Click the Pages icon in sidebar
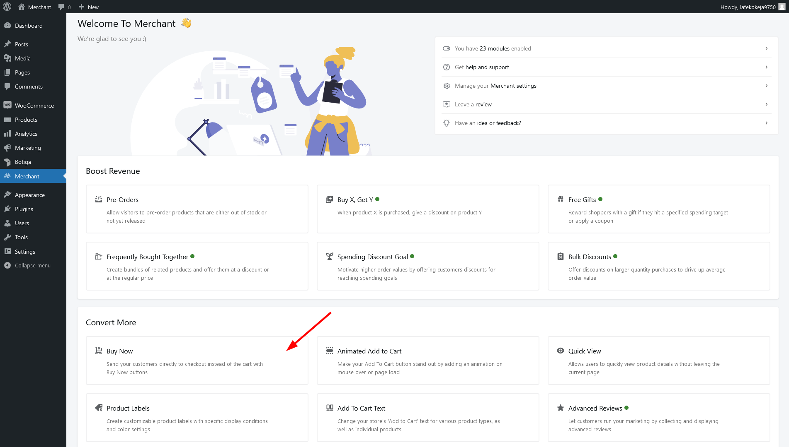The height and width of the screenshot is (447, 789). pos(7,72)
